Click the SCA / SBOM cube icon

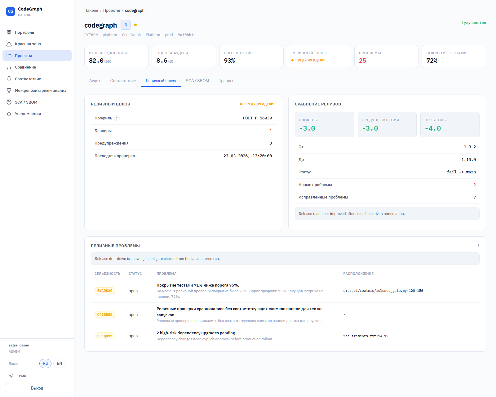(x=9, y=102)
